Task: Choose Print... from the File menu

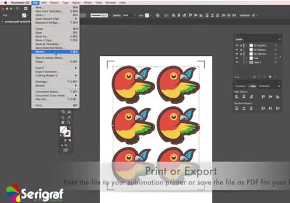Action: click(55, 105)
